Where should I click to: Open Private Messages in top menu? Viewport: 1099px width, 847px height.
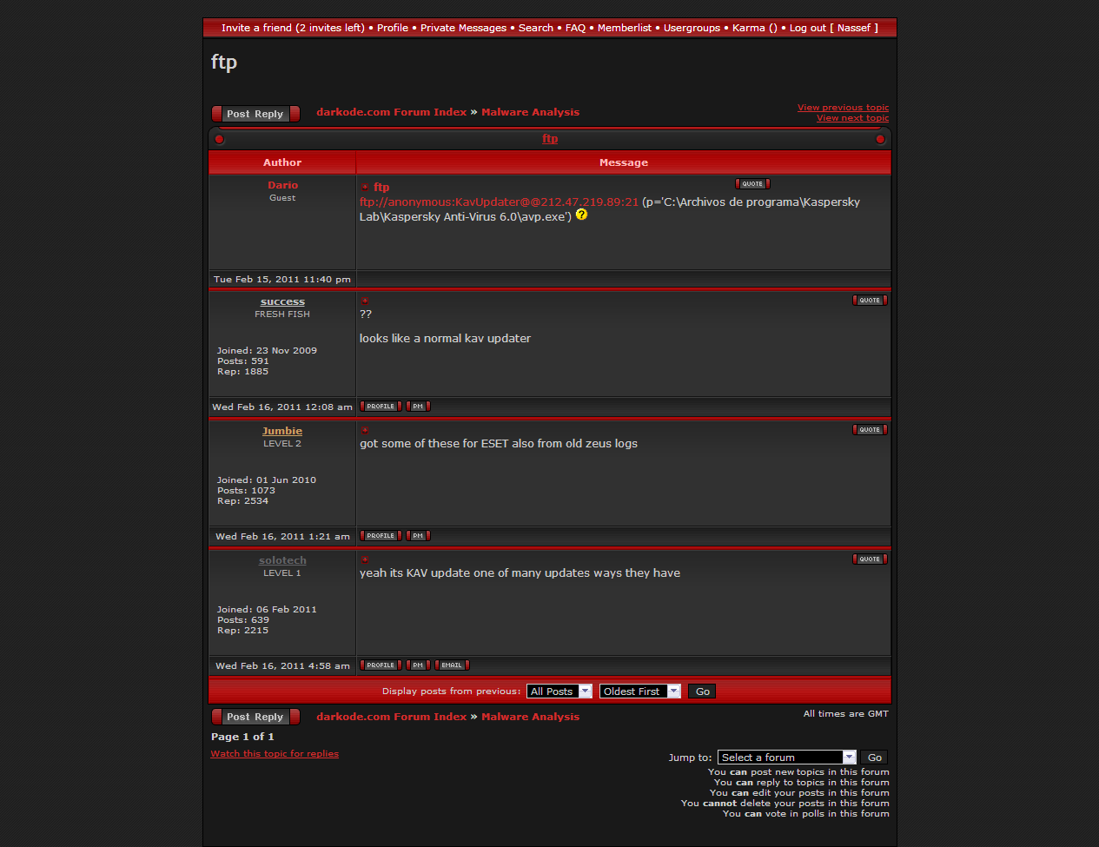click(x=463, y=28)
